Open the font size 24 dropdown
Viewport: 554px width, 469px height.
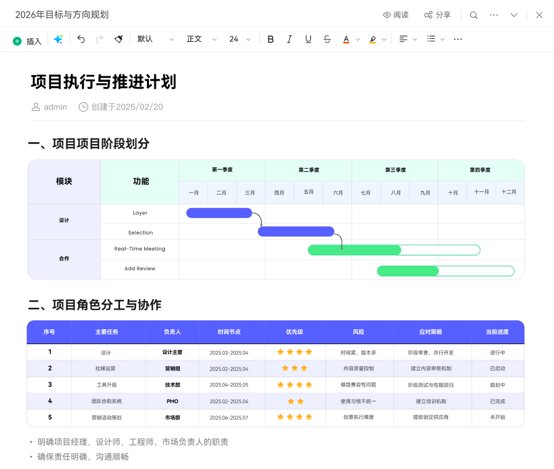coord(240,39)
